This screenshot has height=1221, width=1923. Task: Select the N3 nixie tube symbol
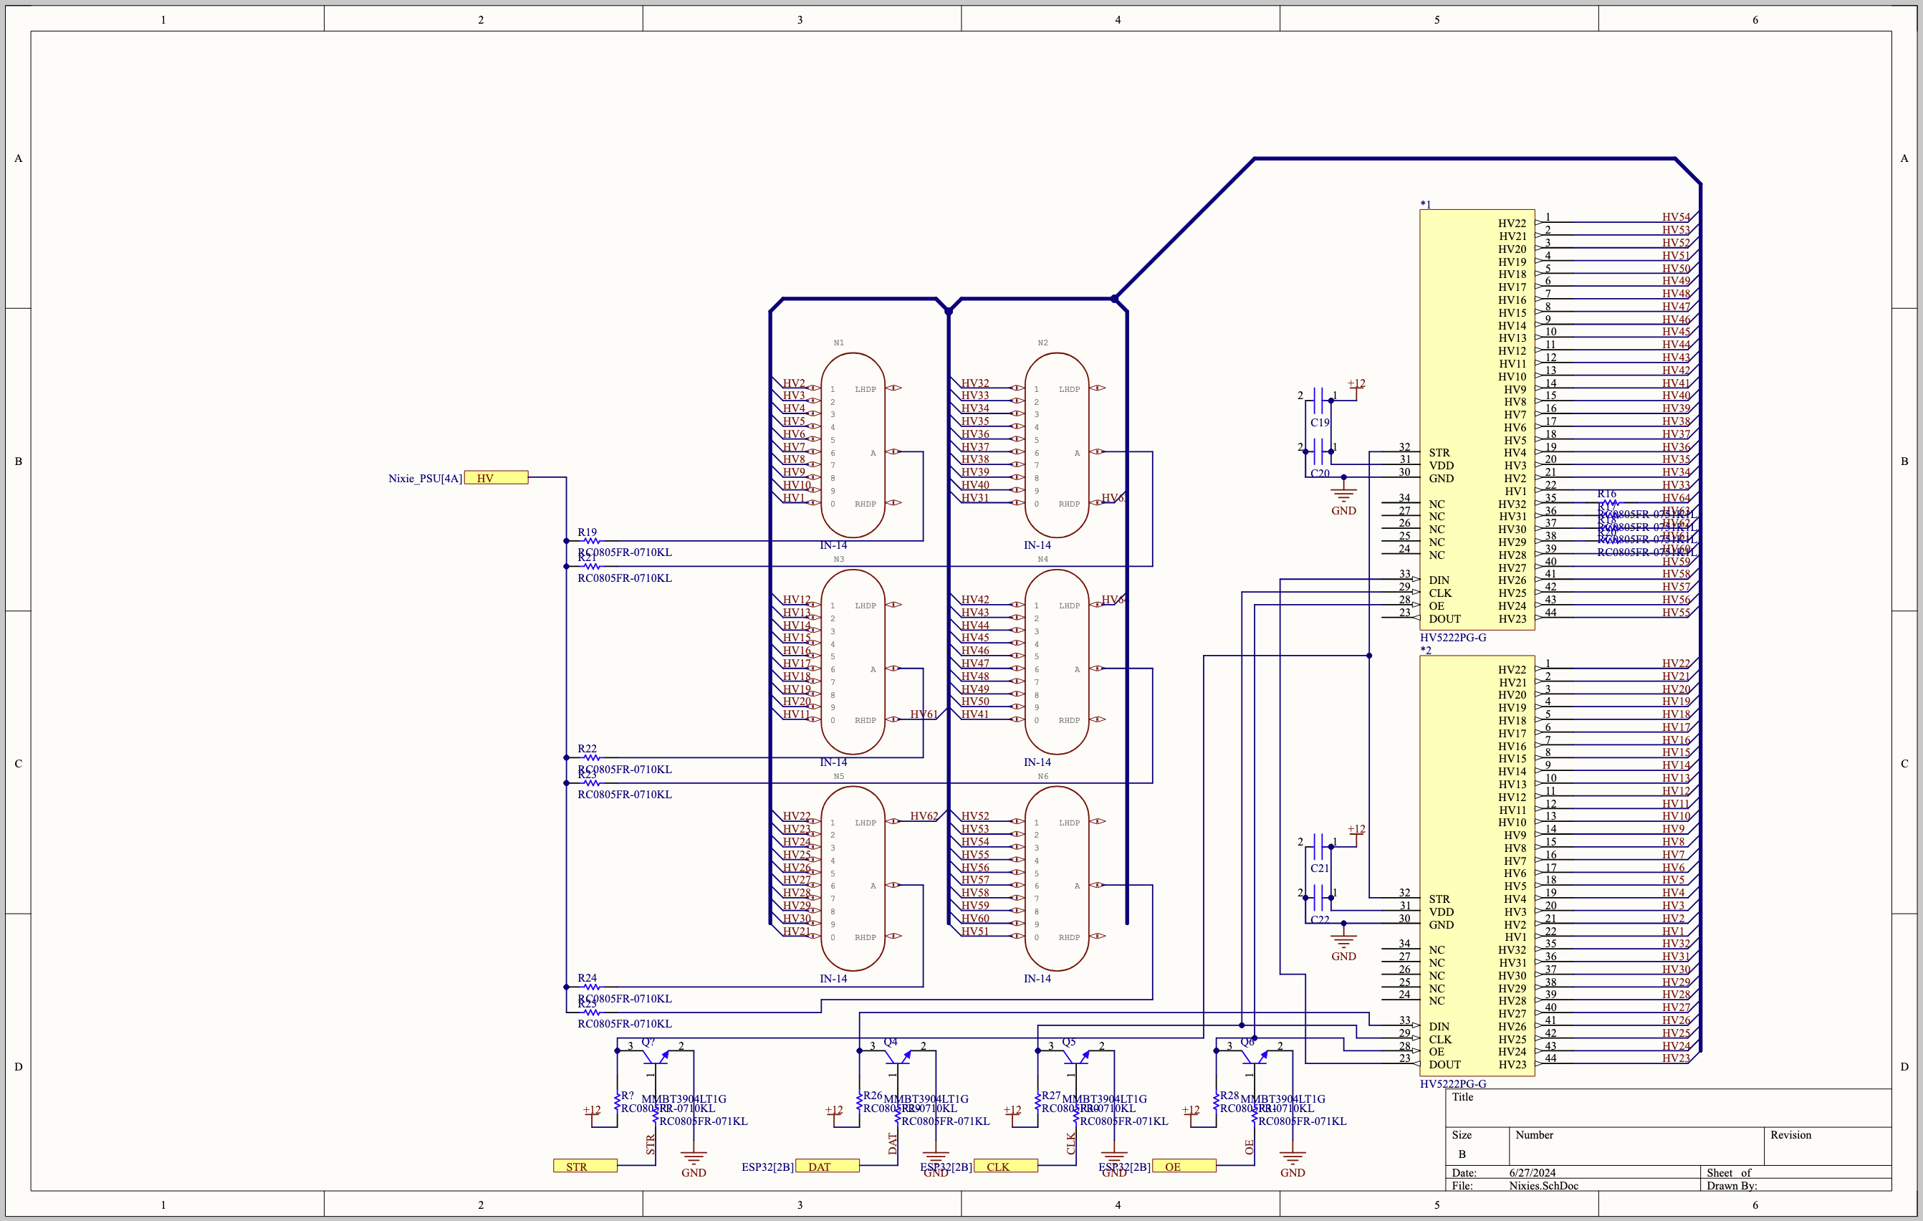pos(853,662)
